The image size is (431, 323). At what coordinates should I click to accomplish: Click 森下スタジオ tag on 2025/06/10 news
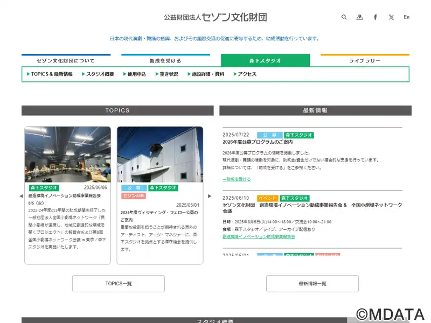pyautogui.click(x=295, y=198)
